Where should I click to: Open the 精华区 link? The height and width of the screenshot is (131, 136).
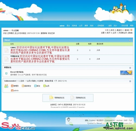[127, 30]
